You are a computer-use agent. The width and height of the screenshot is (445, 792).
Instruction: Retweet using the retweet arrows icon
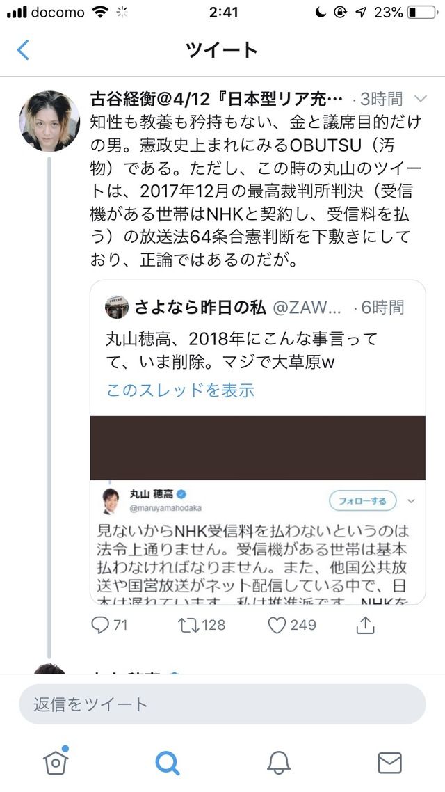pos(188,625)
